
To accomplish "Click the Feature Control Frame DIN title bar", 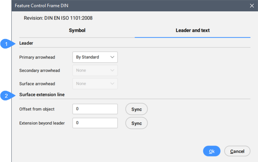I will (114, 6).
